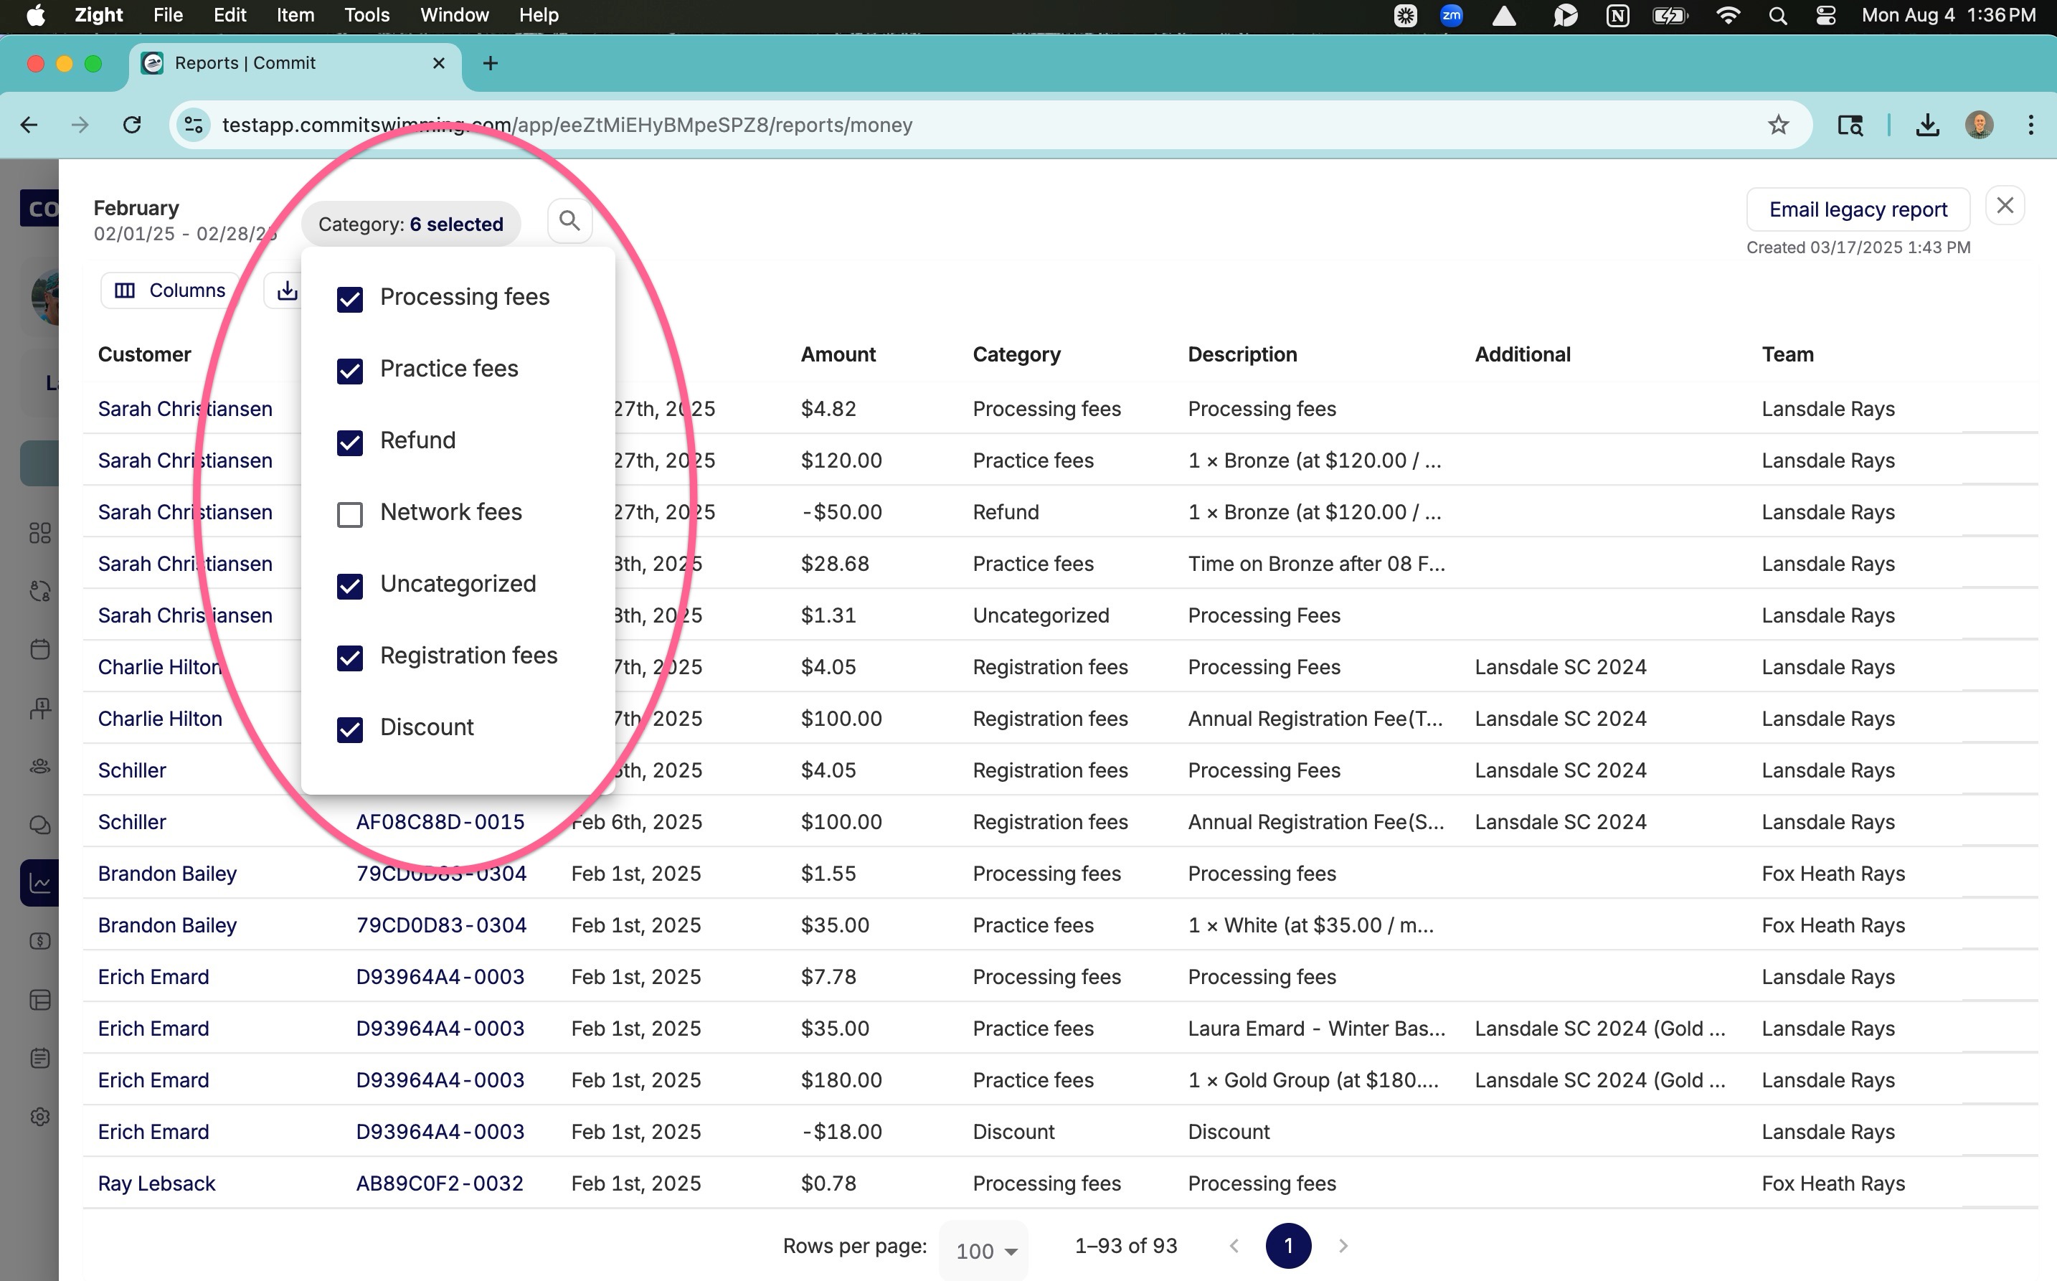Image resolution: width=2057 pixels, height=1281 pixels.
Task: Open macOS Spotlight search icon
Action: [1778, 15]
